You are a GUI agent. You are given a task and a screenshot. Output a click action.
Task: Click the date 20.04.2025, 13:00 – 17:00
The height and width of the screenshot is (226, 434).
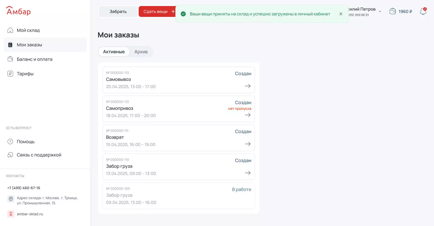coord(131,87)
